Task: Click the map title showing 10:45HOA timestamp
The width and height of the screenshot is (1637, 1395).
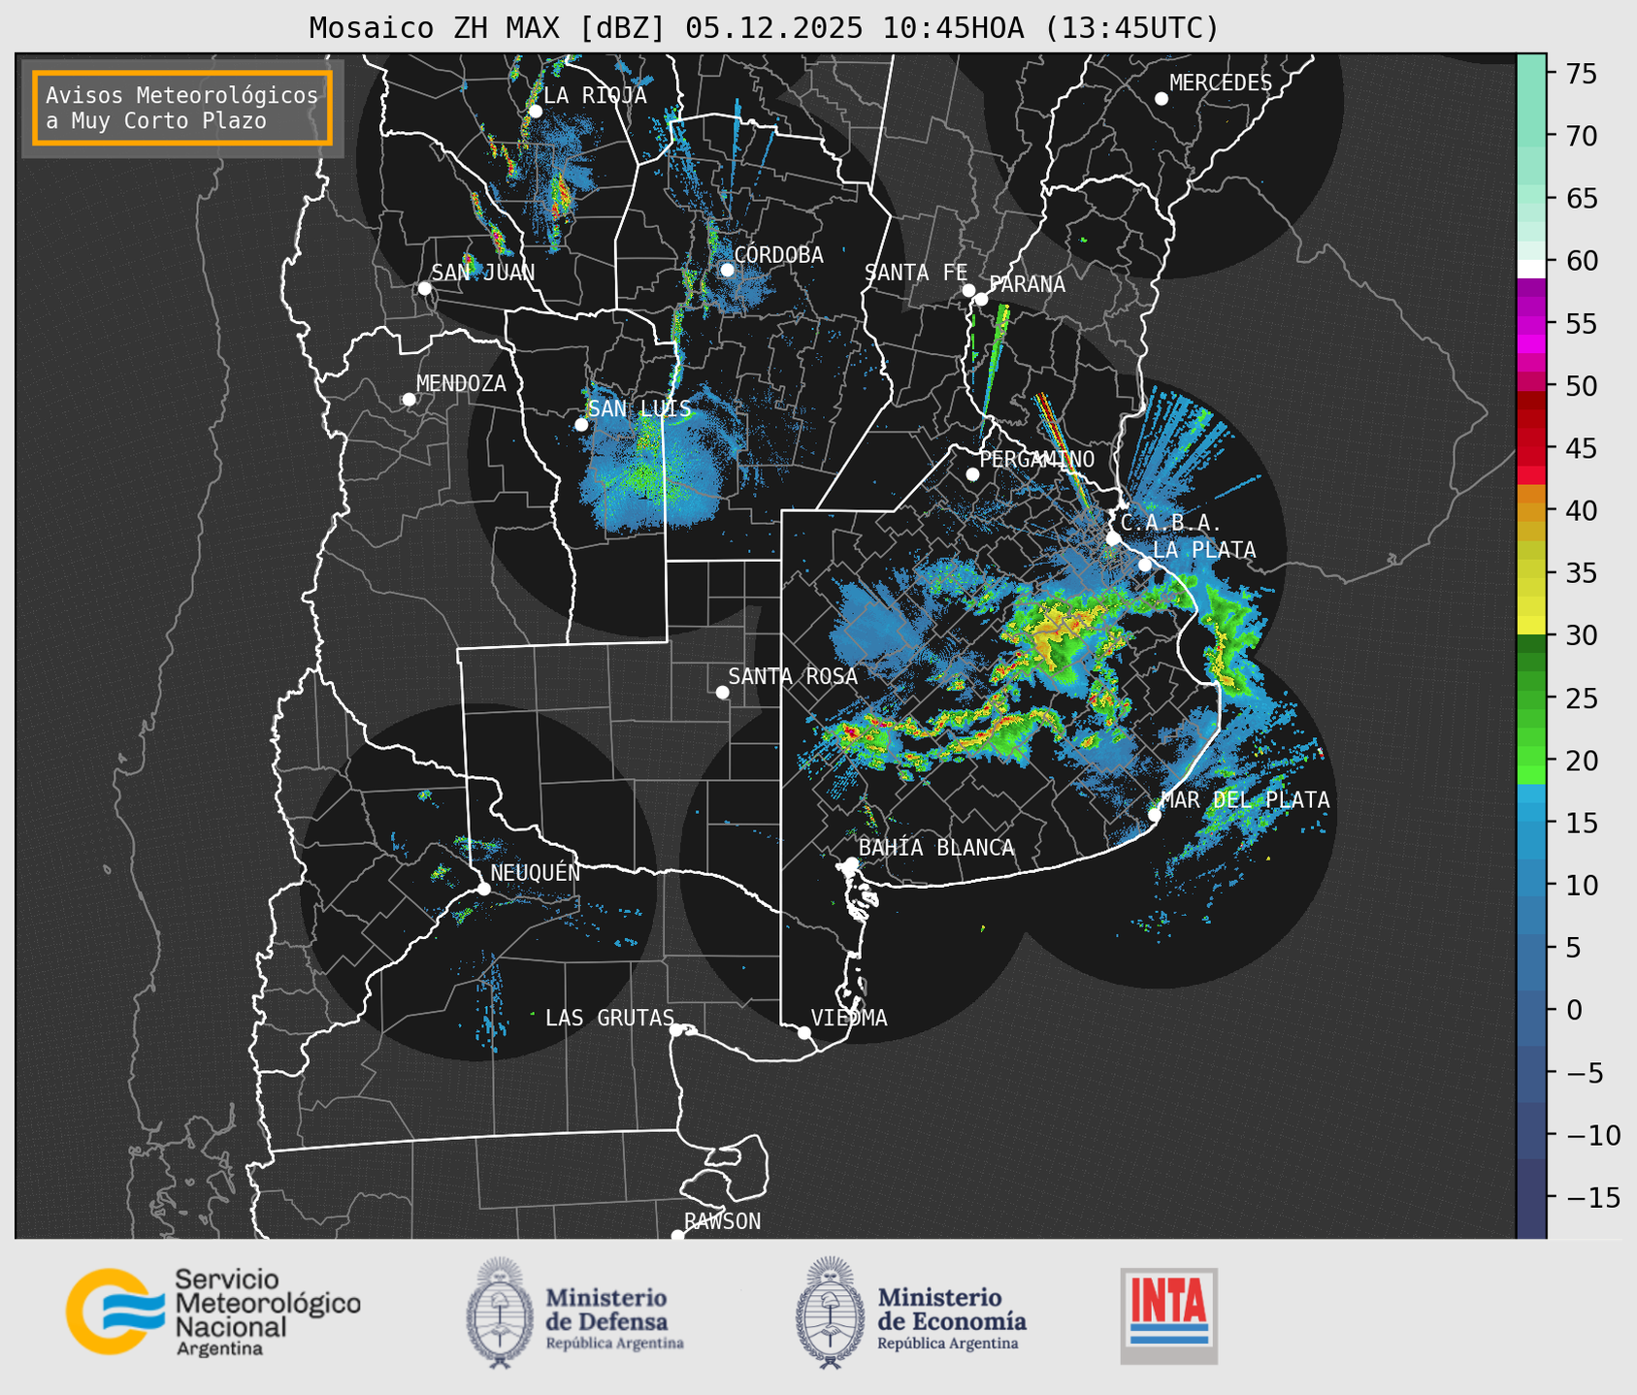Action: point(764,28)
